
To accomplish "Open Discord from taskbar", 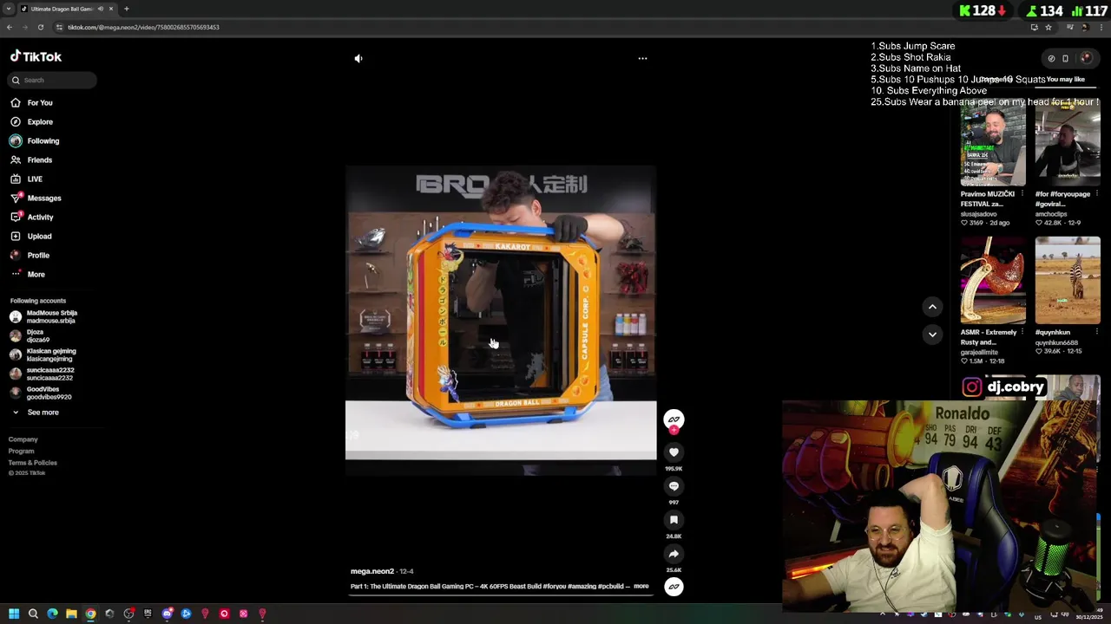I will click(x=167, y=614).
